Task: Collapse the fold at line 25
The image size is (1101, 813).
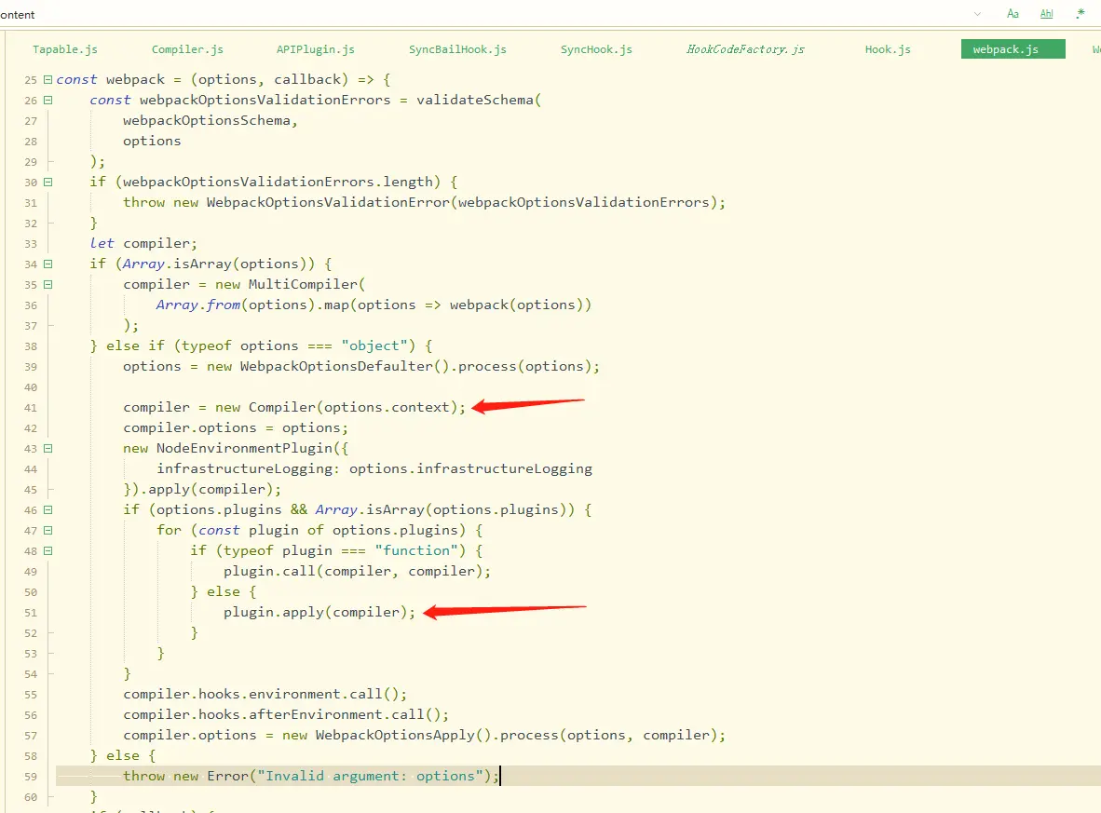Action: [48, 79]
